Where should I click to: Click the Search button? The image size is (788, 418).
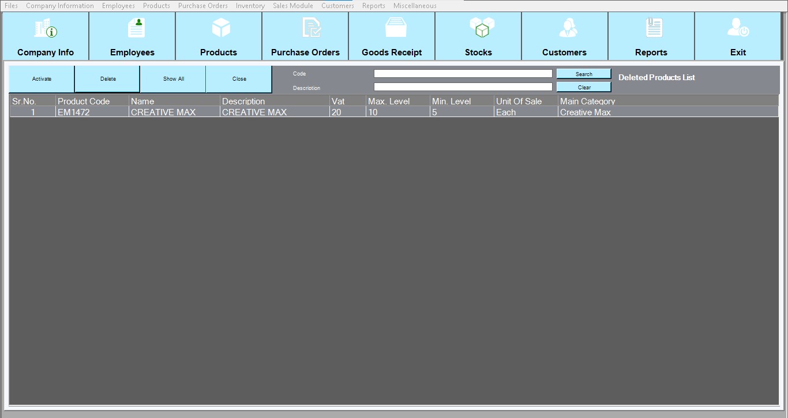click(x=583, y=74)
